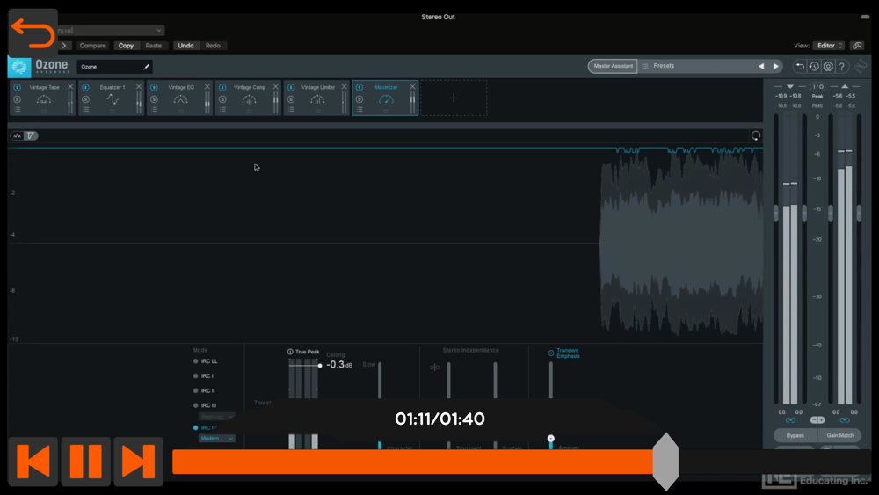
Task: Solo the Equalizer 1 module
Action: pyautogui.click(x=86, y=99)
